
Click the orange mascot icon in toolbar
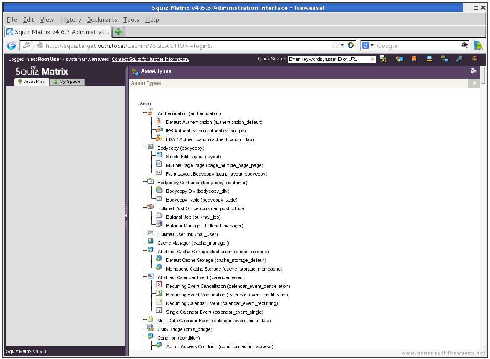tap(414, 59)
